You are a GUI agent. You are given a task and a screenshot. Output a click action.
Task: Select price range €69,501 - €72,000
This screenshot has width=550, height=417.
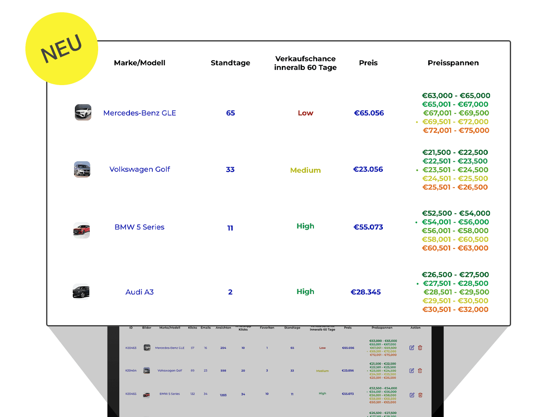[455, 122]
